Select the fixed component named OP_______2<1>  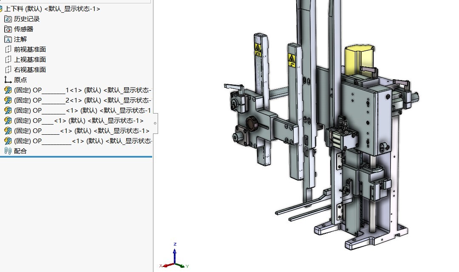[x=81, y=100]
